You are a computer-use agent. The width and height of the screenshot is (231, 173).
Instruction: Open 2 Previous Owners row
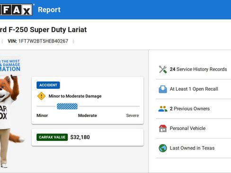(x=194, y=109)
